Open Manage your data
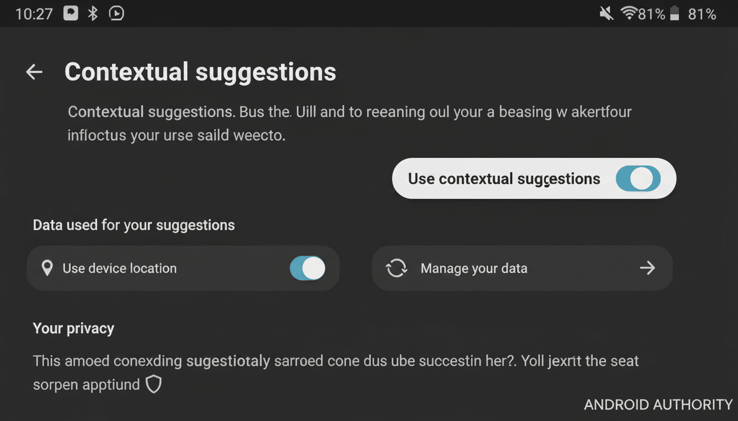 click(473, 268)
